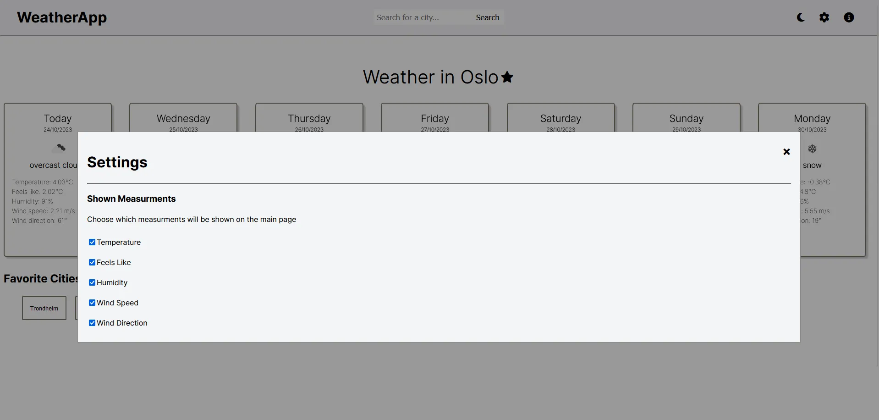Screen dimensions: 879x420
Task: Click the snowflake icon on Monday card
Action: (812, 149)
